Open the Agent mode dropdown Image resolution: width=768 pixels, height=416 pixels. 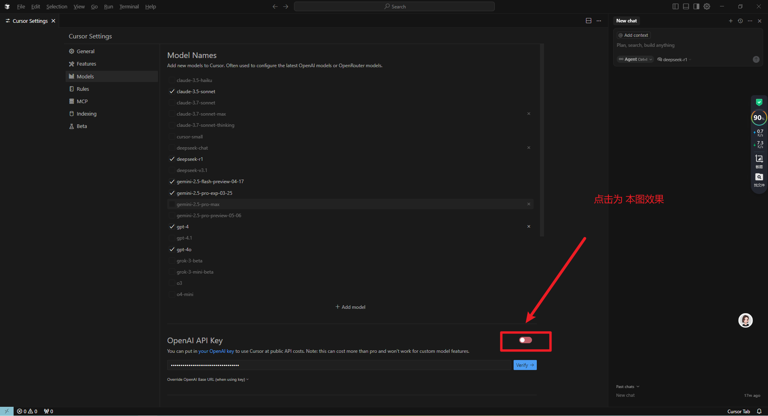pos(635,59)
